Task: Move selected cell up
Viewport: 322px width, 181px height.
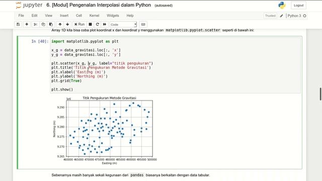Action: coord(60,25)
